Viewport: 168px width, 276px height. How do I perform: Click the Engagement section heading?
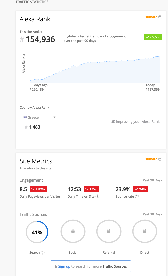[x=31, y=180]
